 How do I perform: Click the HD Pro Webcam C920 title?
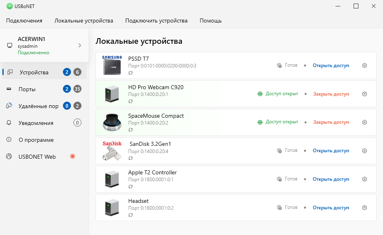156,87
